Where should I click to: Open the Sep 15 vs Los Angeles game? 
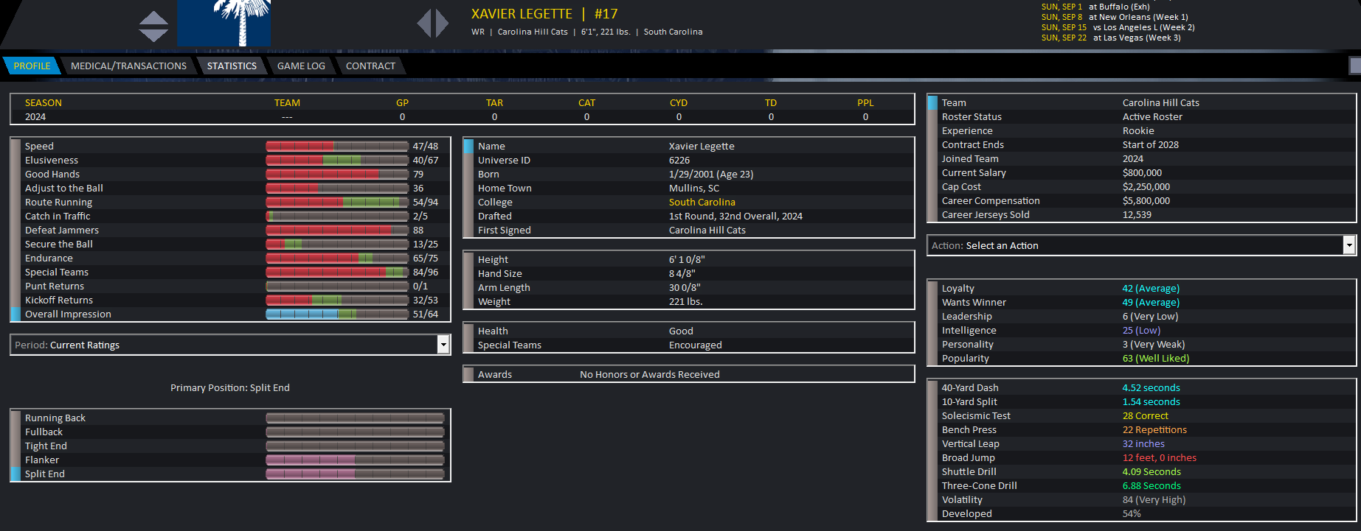coord(1118,27)
